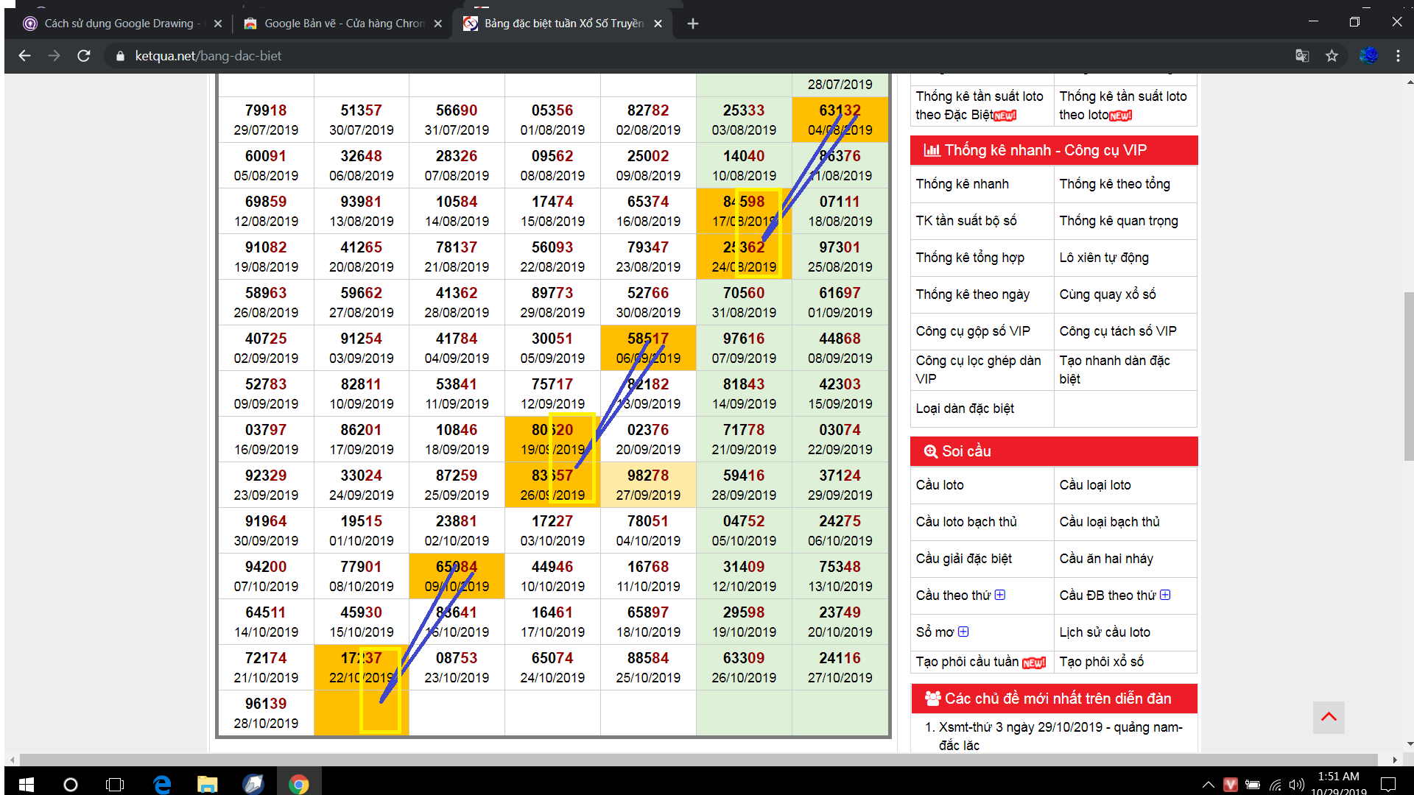Screen dimensions: 1414x795
Task: Switch to the Cách sử dụng Google Drawing tab
Action: pos(118,24)
